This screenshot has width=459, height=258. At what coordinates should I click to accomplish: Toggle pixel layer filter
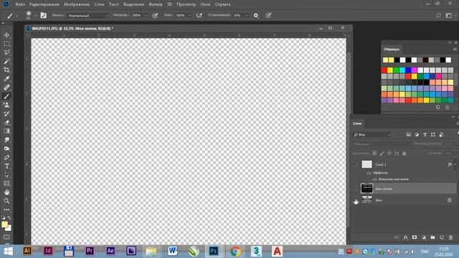coord(408,135)
